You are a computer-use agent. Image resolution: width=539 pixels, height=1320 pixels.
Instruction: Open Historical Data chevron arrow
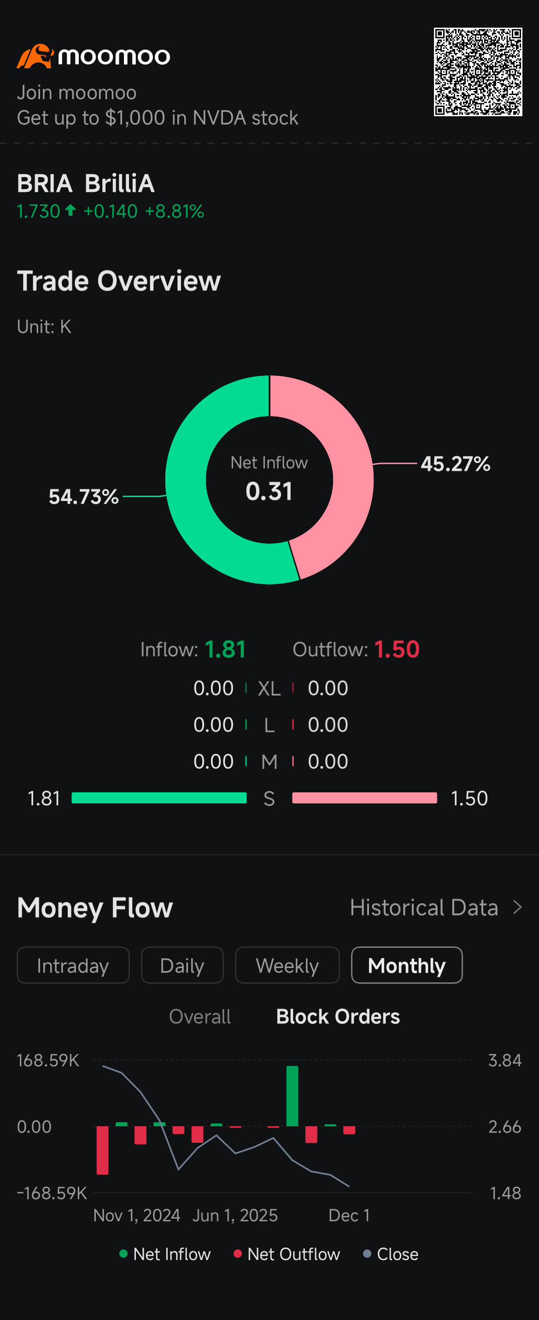(517, 908)
